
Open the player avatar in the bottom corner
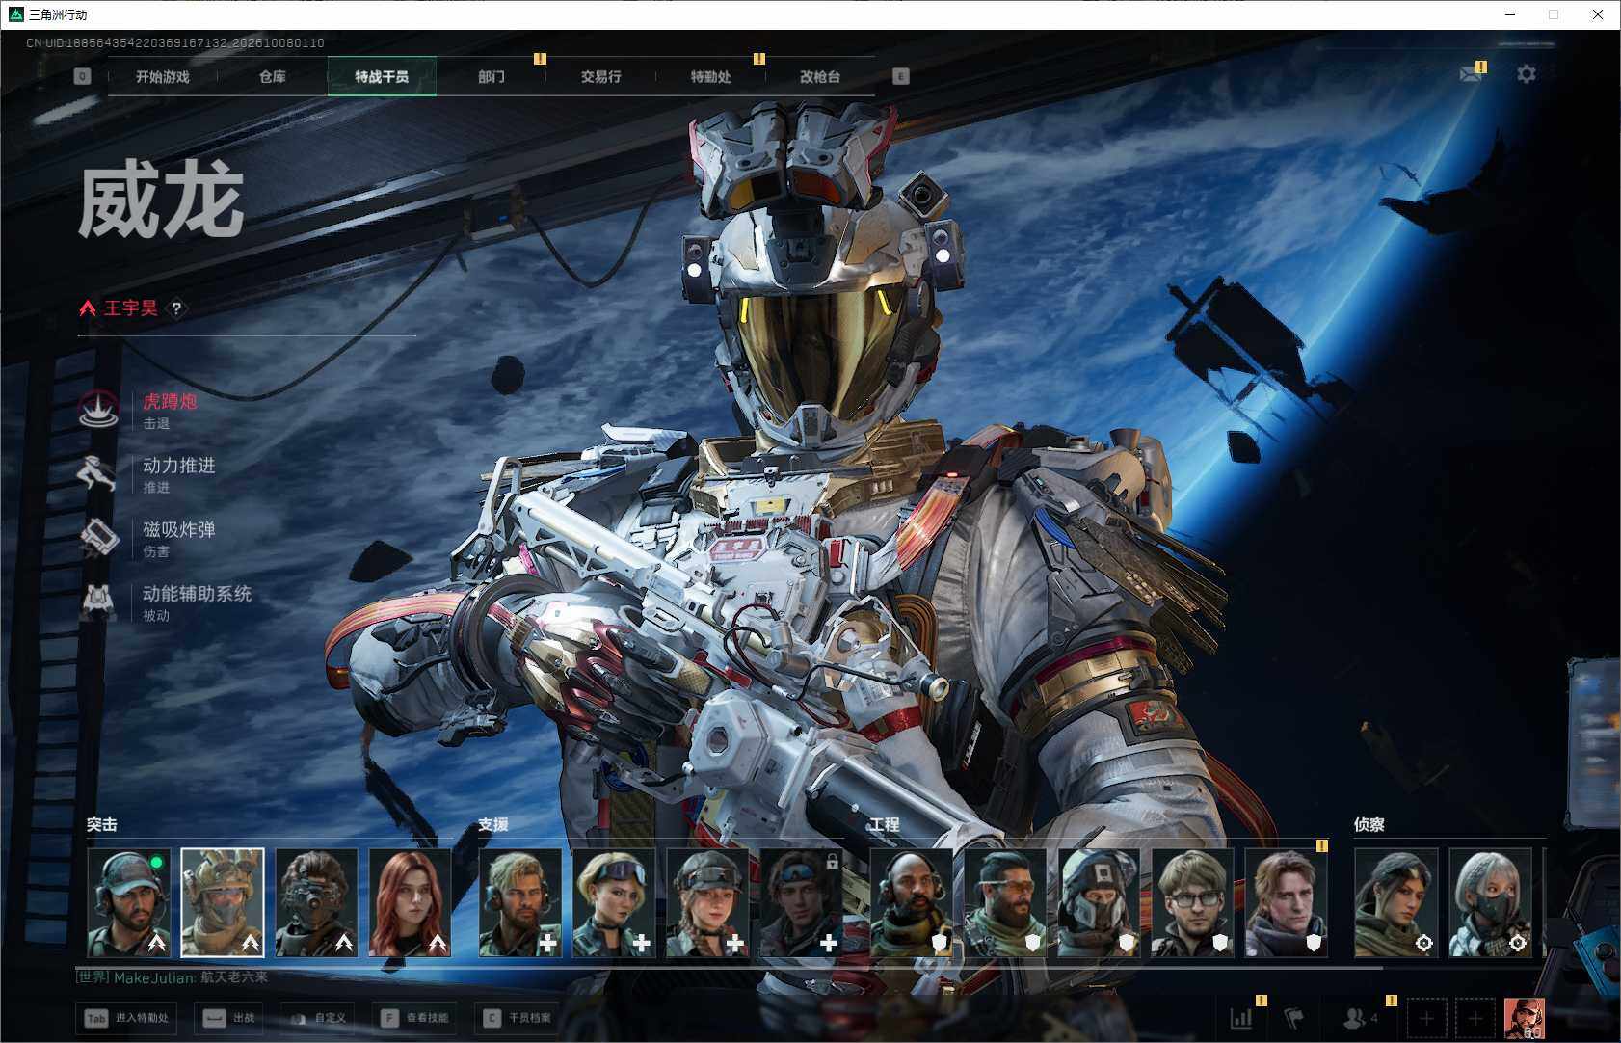point(1525,1018)
